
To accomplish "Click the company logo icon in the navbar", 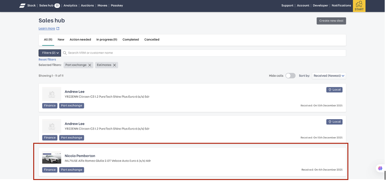I will coord(22,6).
